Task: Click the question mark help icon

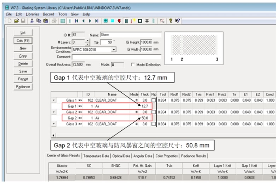Action: [170, 21]
